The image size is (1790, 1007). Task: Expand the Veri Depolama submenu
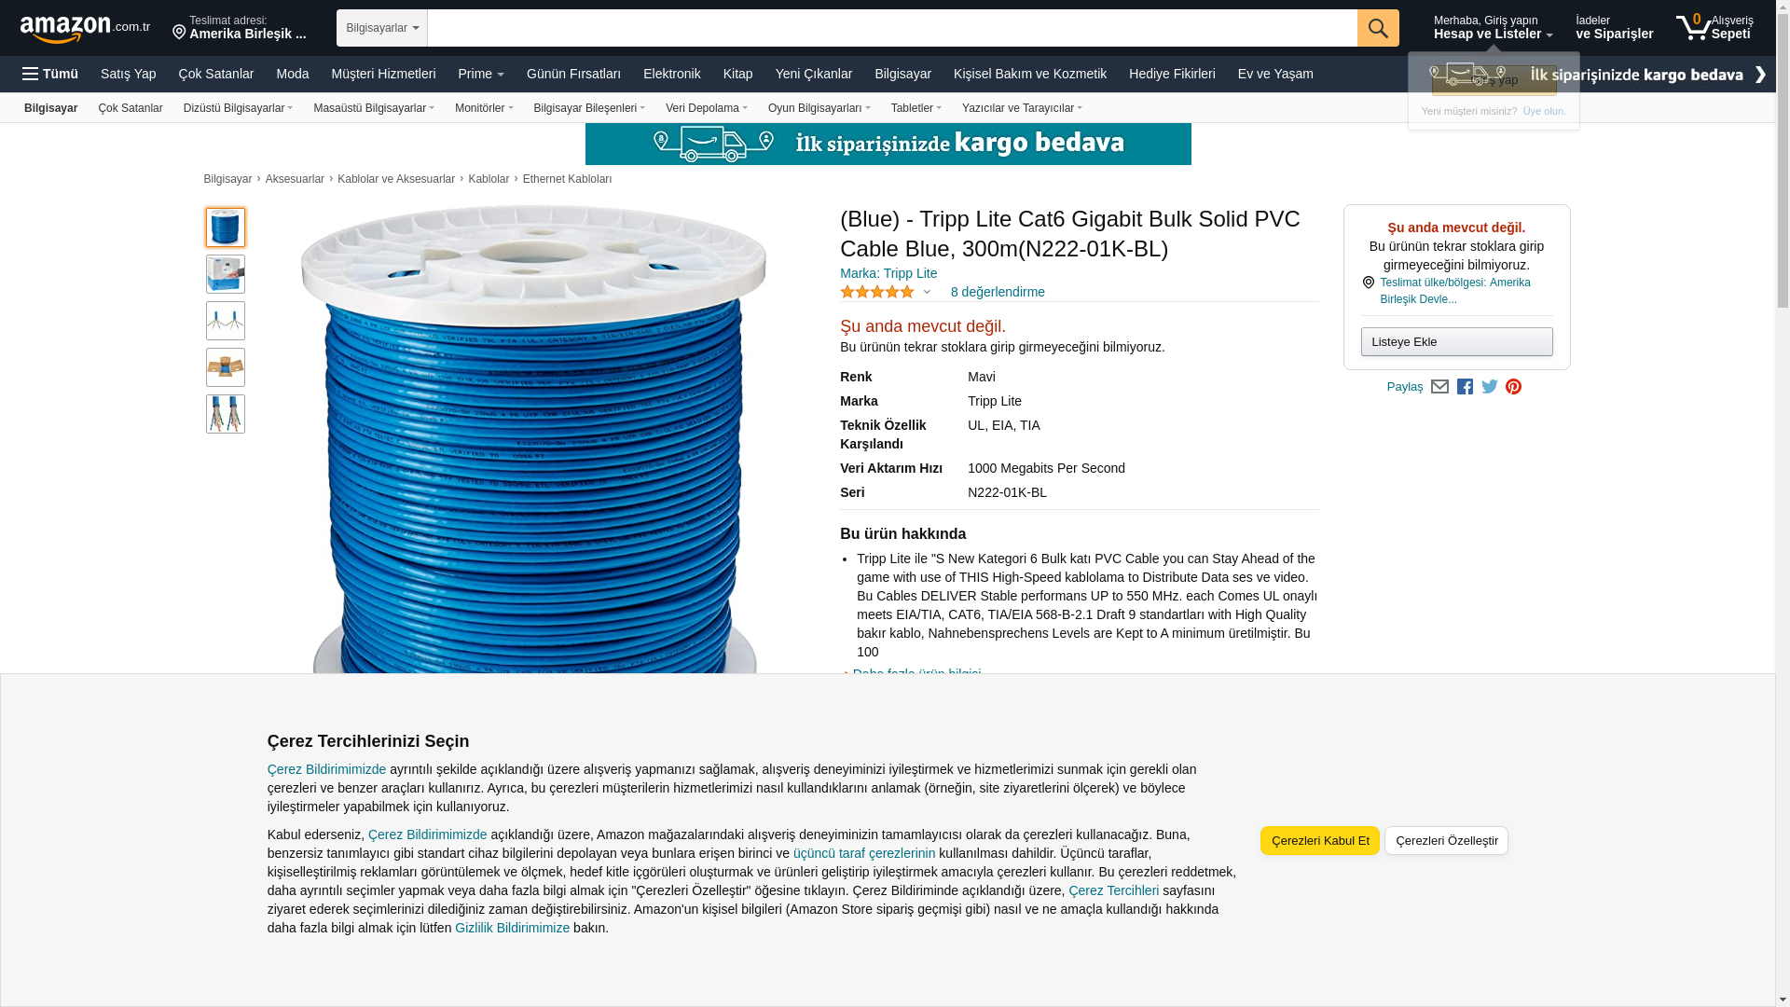706,108
